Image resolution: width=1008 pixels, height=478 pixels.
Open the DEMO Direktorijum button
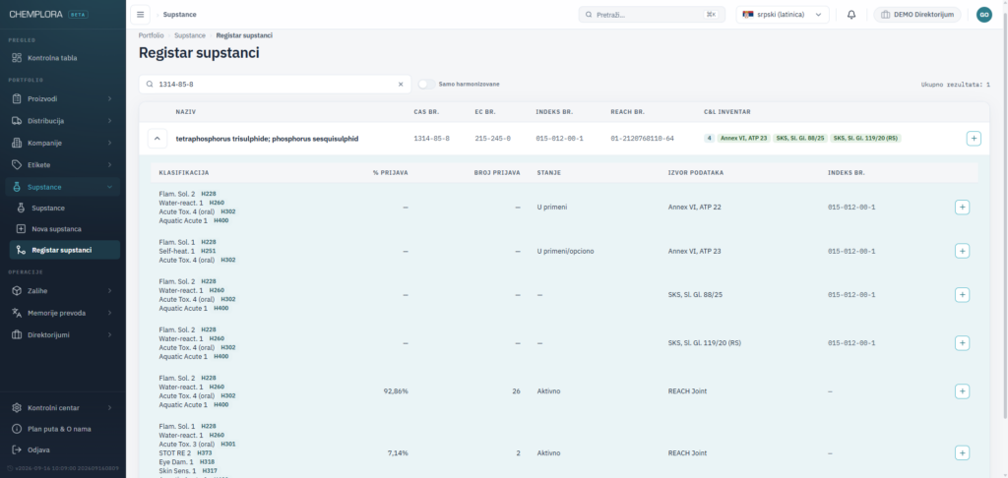[x=917, y=14]
